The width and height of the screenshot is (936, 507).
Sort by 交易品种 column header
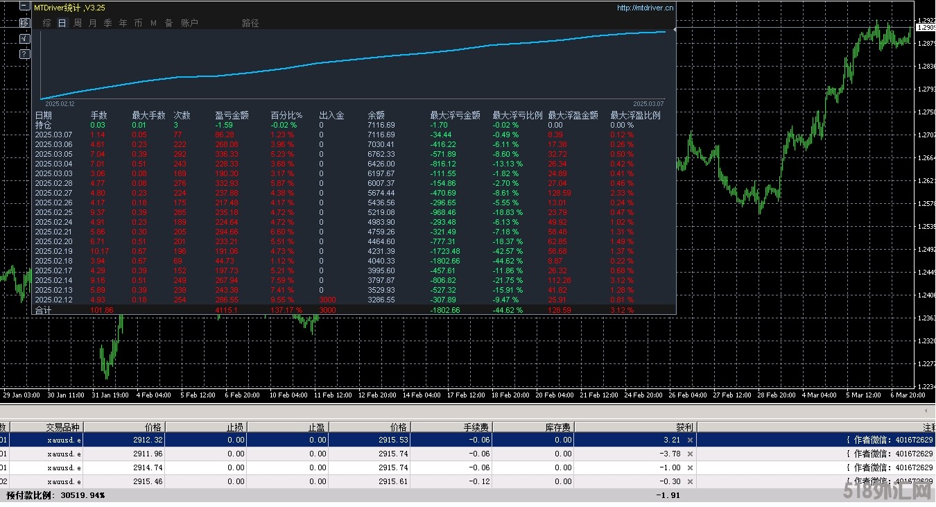point(63,427)
